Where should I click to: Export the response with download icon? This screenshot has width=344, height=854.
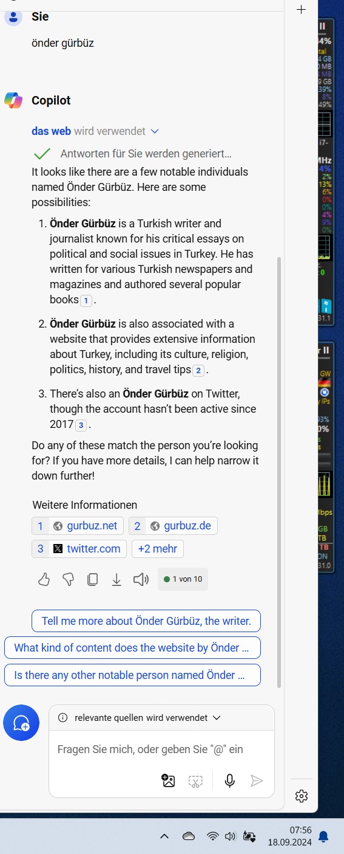[116, 579]
